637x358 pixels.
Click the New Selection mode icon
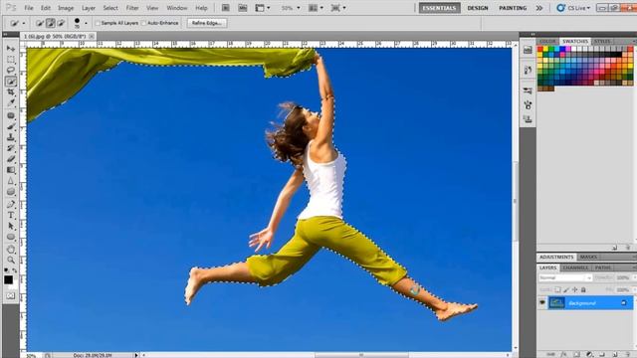(40, 23)
